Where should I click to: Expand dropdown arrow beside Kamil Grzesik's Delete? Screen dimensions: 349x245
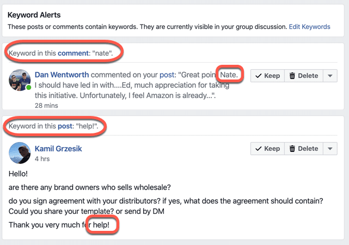(x=330, y=149)
